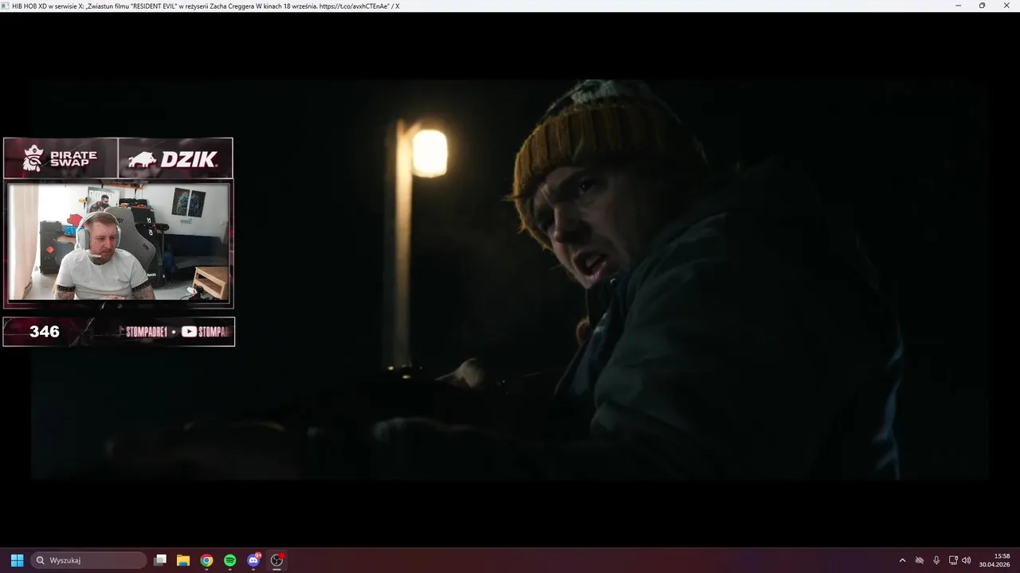Click the Wyszukaj taskbar search field
This screenshot has width=1020, height=573.
89,560
